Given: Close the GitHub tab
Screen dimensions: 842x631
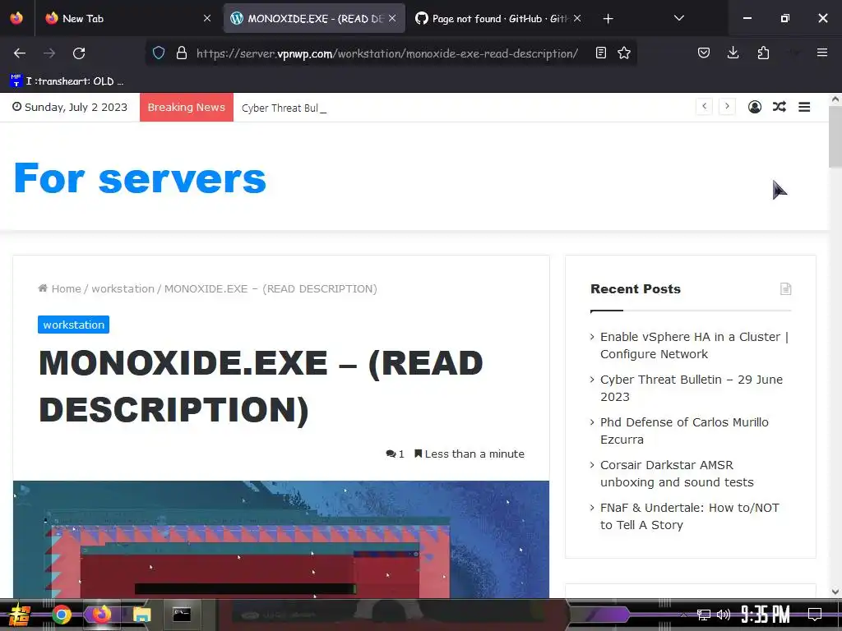Looking at the screenshot, I should tap(577, 18).
